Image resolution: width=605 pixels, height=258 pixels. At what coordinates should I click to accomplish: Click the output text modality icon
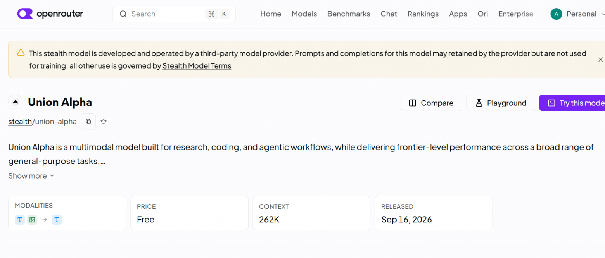click(57, 220)
